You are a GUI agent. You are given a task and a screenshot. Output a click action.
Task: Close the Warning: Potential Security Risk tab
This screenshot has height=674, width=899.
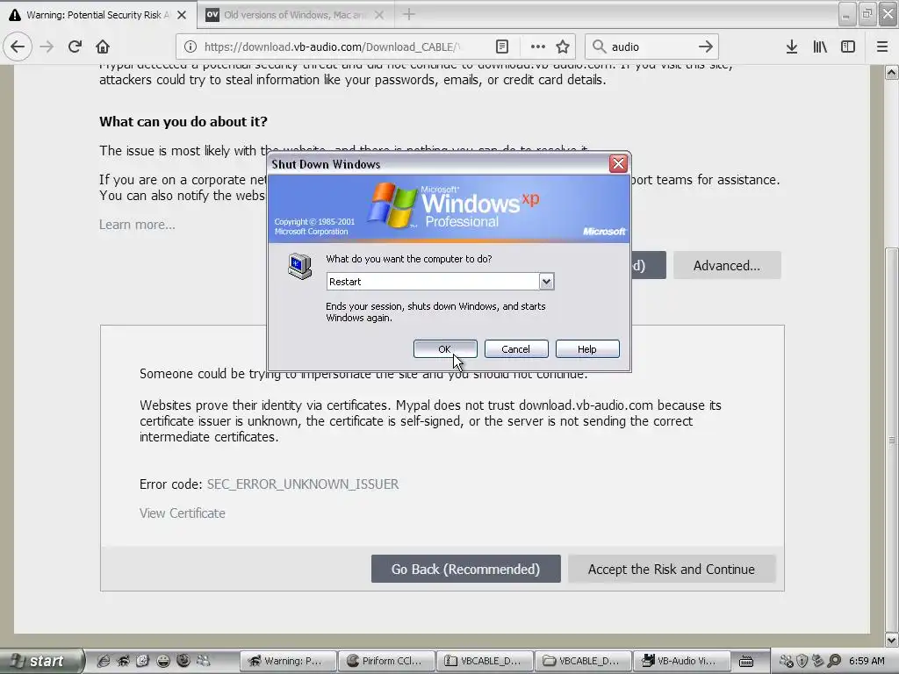pyautogui.click(x=182, y=15)
